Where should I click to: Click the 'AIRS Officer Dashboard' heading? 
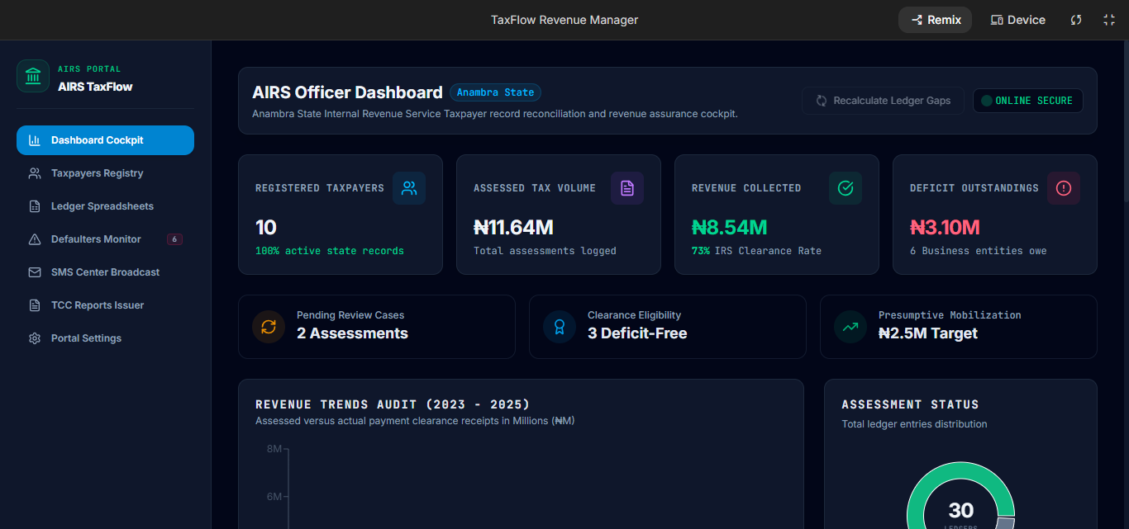[347, 92]
